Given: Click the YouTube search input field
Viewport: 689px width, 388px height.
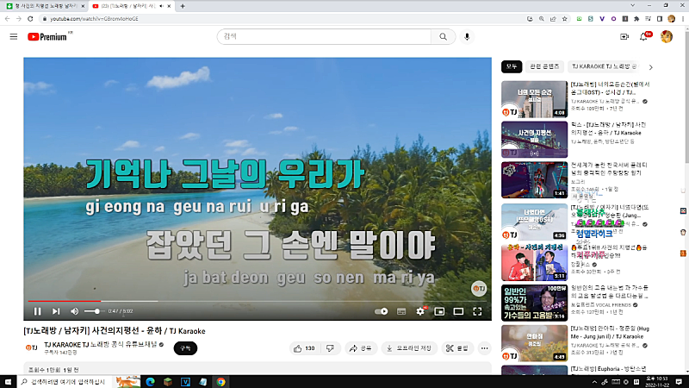Looking at the screenshot, I should click(325, 37).
